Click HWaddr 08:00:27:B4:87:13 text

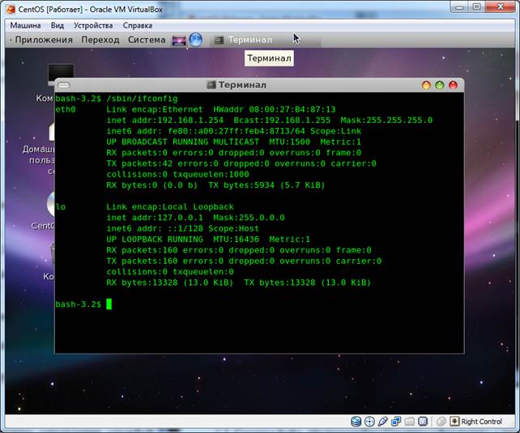pyautogui.click(x=275, y=109)
